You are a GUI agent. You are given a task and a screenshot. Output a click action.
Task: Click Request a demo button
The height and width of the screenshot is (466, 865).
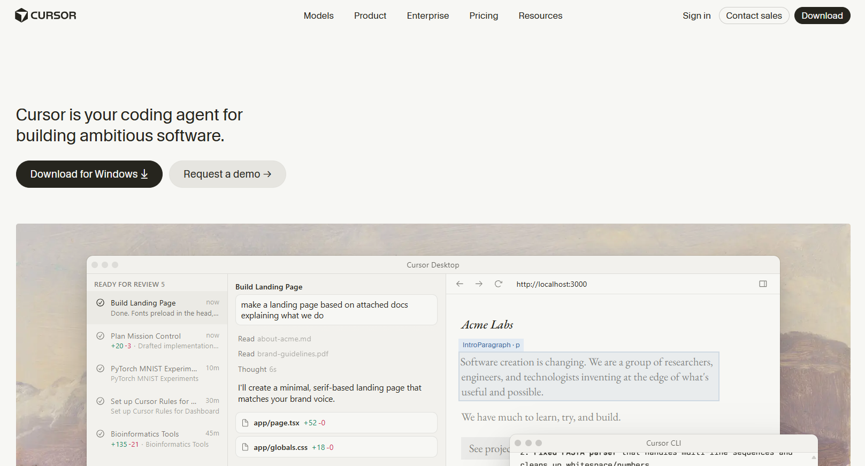[227, 174]
